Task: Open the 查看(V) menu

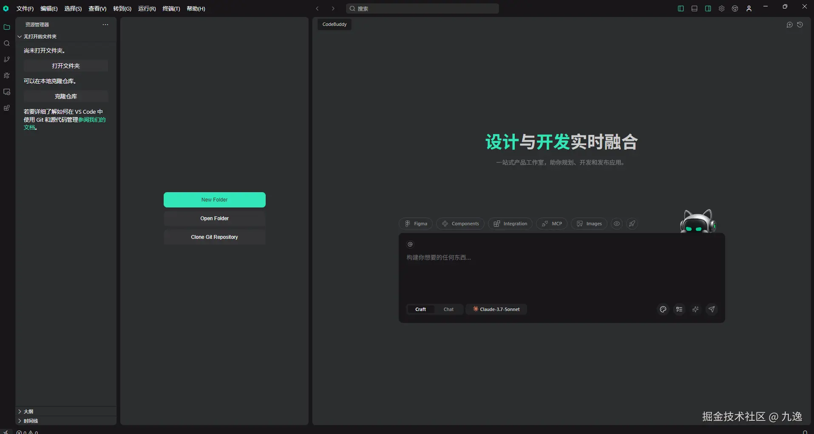Action: click(x=97, y=8)
